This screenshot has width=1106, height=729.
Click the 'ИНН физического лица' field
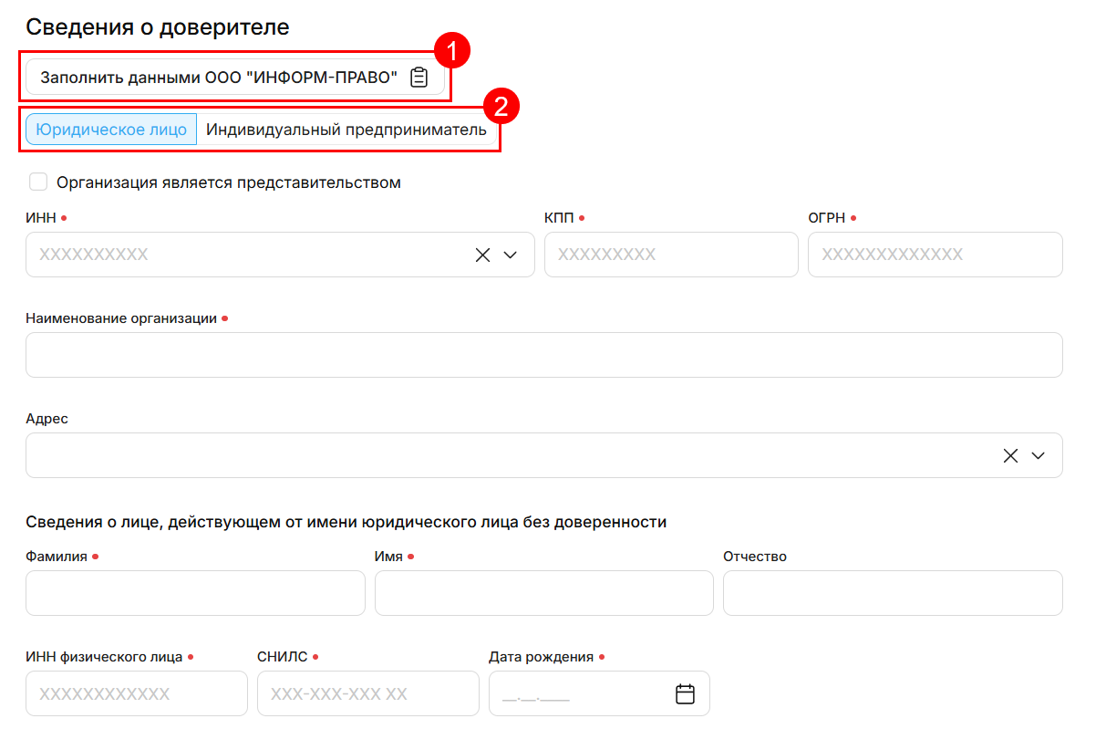tap(137, 694)
